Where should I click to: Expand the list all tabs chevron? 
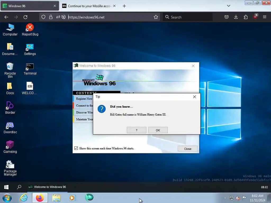(x=228, y=6)
